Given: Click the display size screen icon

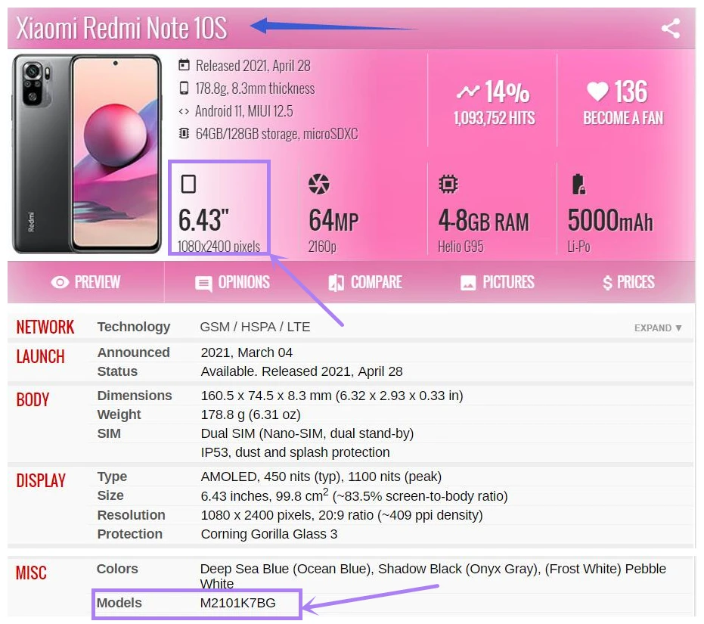Looking at the screenshot, I should pos(188,185).
